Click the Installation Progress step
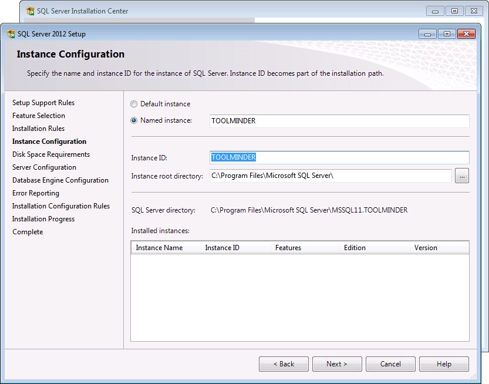This screenshot has height=384, width=489. point(43,219)
